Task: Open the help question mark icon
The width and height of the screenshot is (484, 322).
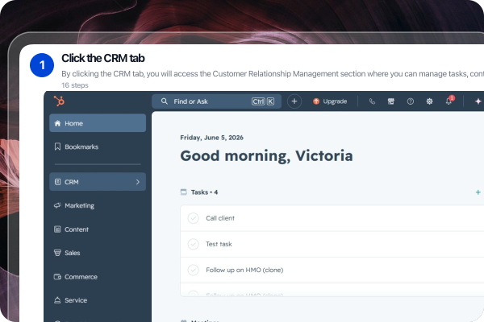Action: coord(411,101)
